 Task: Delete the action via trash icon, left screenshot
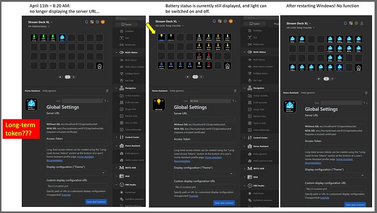[x=107, y=91]
